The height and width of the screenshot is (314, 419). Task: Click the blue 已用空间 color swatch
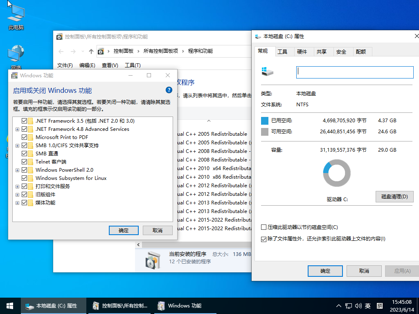(265, 121)
